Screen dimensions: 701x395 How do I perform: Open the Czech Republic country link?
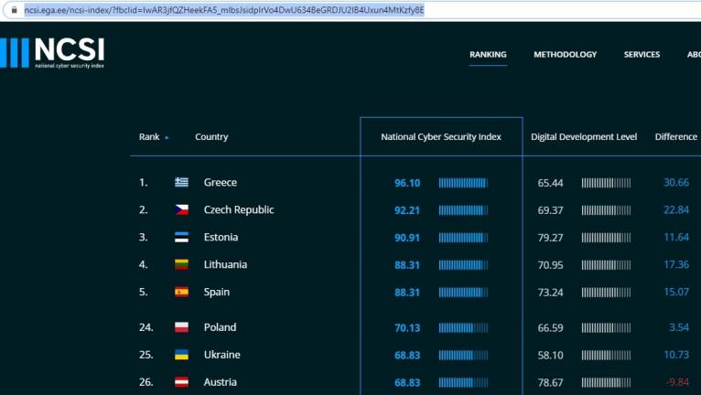[x=239, y=210]
